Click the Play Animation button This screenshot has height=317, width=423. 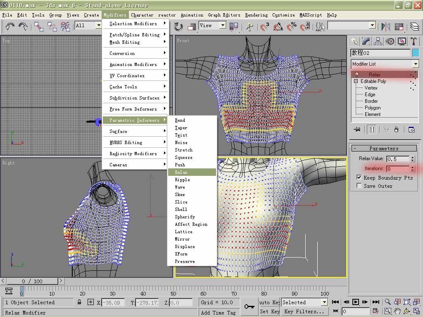(x=356, y=302)
